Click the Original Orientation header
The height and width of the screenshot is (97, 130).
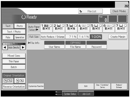point(14,76)
